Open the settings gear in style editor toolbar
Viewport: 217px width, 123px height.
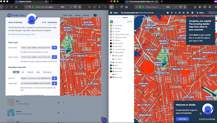pyautogui.click(x=188, y=13)
